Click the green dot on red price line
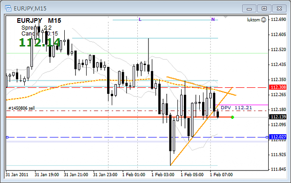The width and height of the screenshot is (291, 183). pos(232,117)
